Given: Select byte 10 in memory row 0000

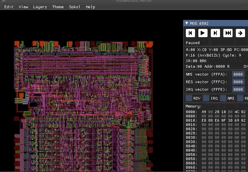Looking at the screenshot, I should click(x=224, y=112).
